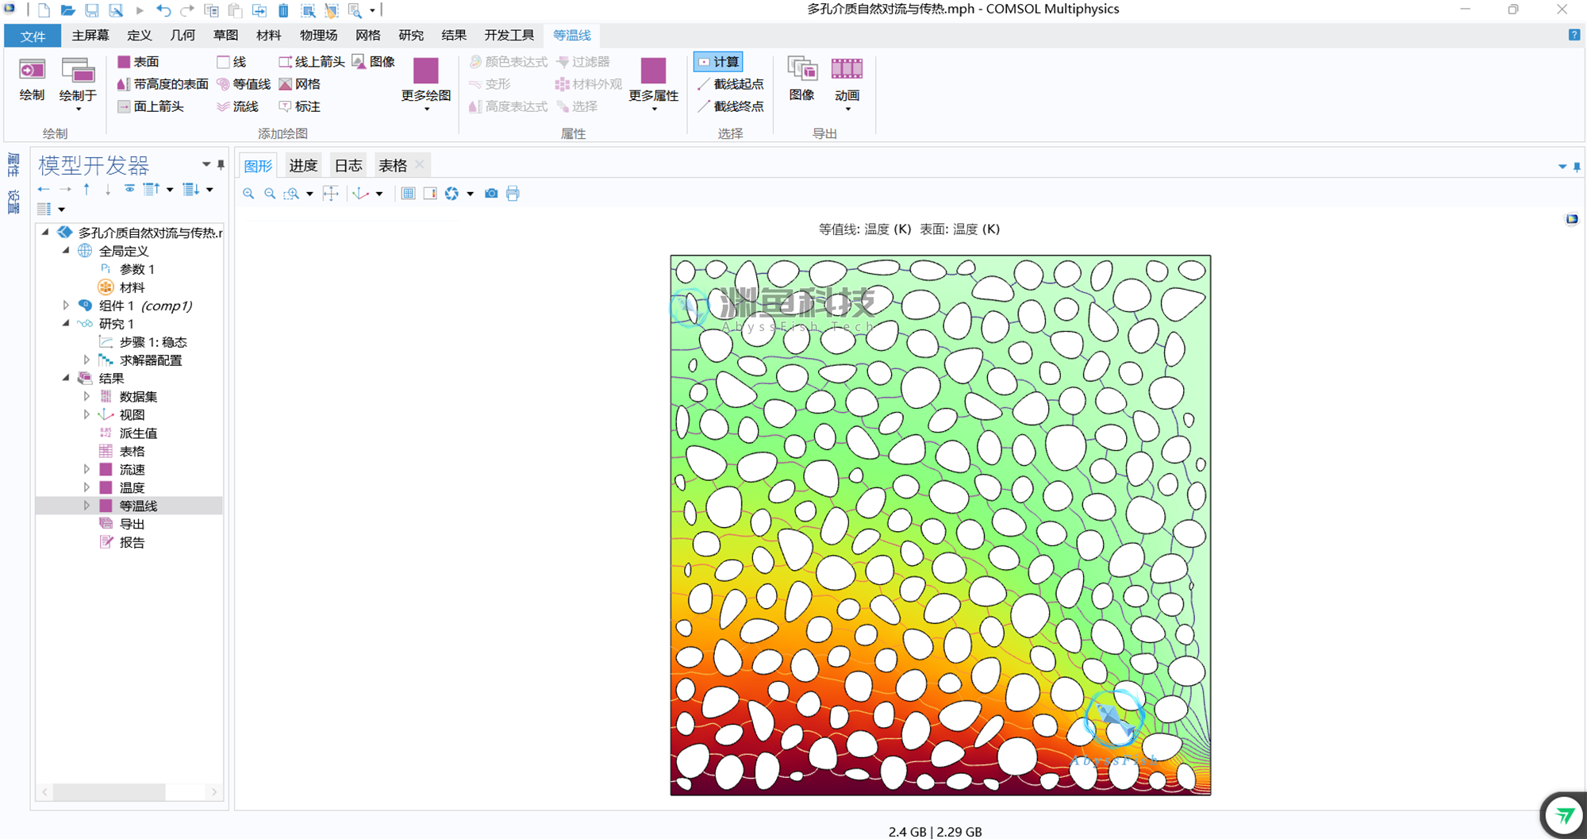Add a Mesh (网格) plot from the ribbon
This screenshot has height=839, width=1587.
[299, 83]
